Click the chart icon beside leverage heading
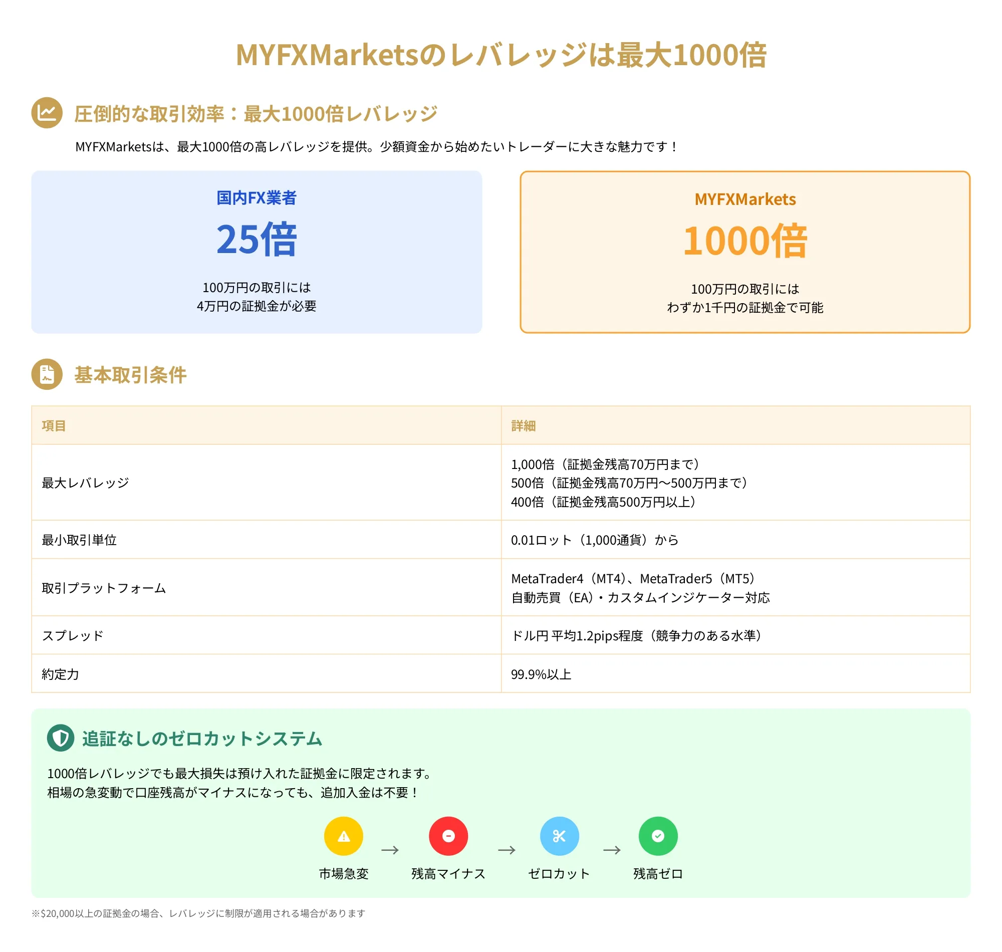Image resolution: width=1002 pixels, height=952 pixels. [47, 113]
